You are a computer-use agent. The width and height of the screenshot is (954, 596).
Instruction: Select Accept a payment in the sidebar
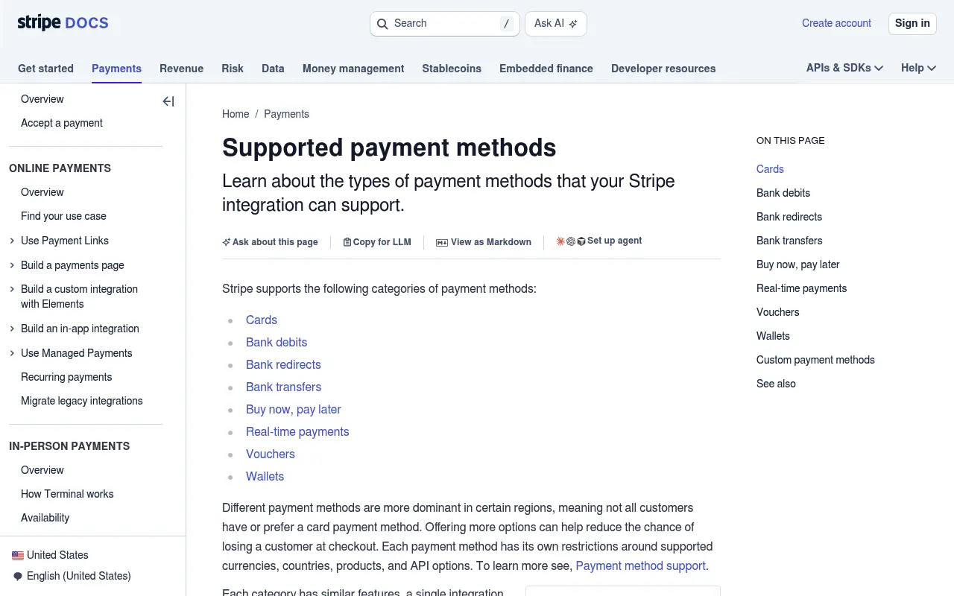(62, 123)
